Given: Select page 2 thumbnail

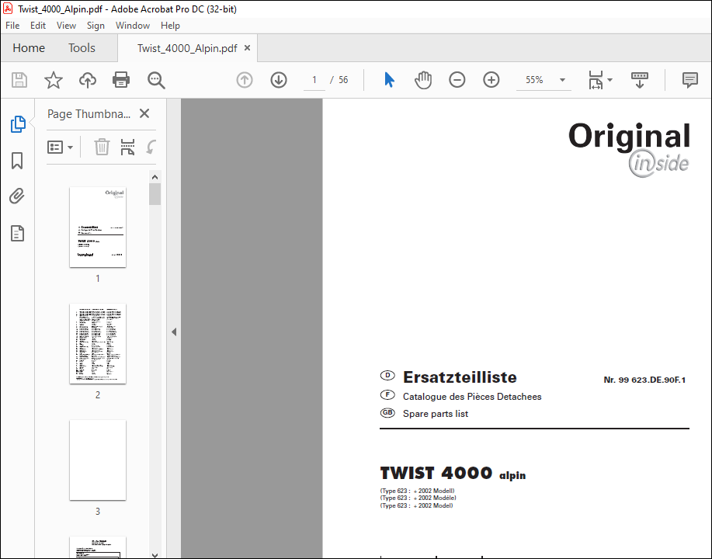Looking at the screenshot, I should click(98, 344).
